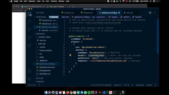The image size is (169, 95).
Task: Click the errors and warnings status item
Action: point(32,85)
